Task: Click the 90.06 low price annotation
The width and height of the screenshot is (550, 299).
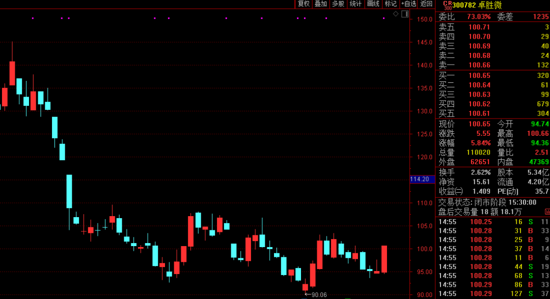Action: tap(316, 295)
